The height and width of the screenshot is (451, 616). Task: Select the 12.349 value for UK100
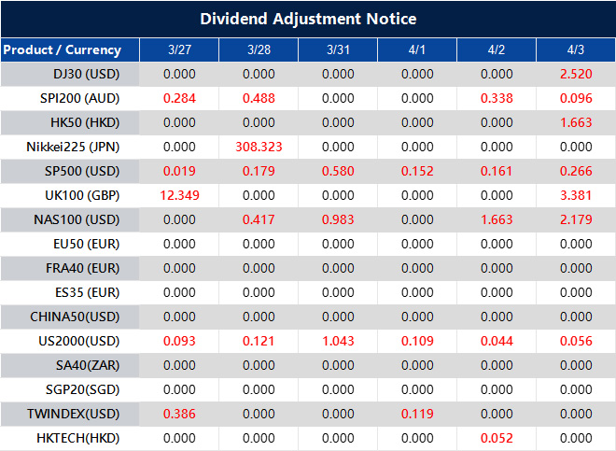(x=179, y=195)
